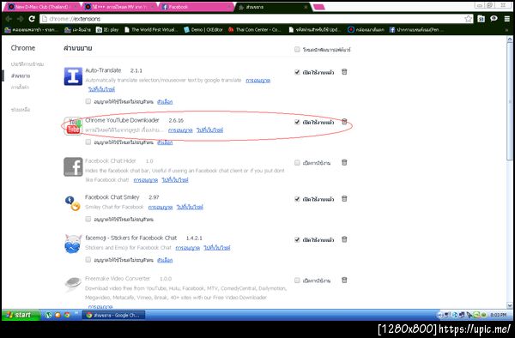Open a new tab with the new tab button

[x=319, y=7]
